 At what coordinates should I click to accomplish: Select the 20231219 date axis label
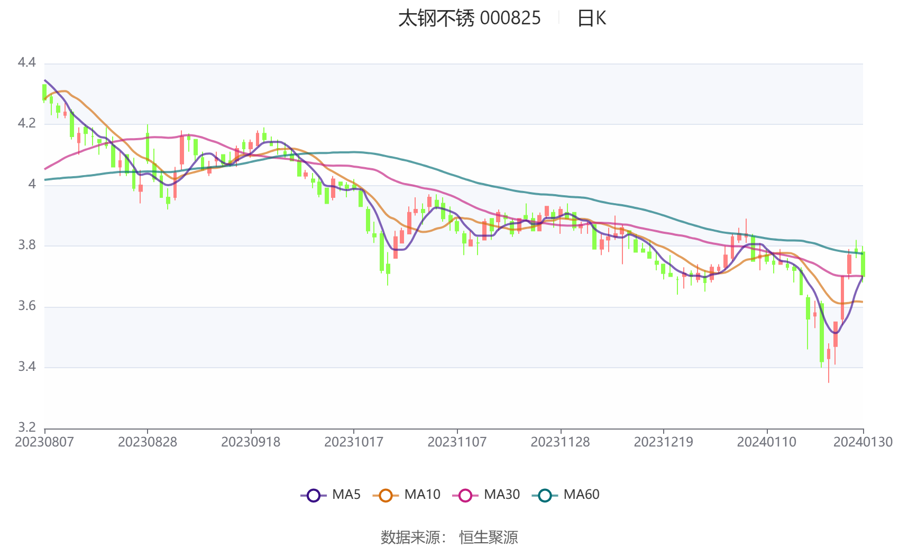tap(663, 442)
